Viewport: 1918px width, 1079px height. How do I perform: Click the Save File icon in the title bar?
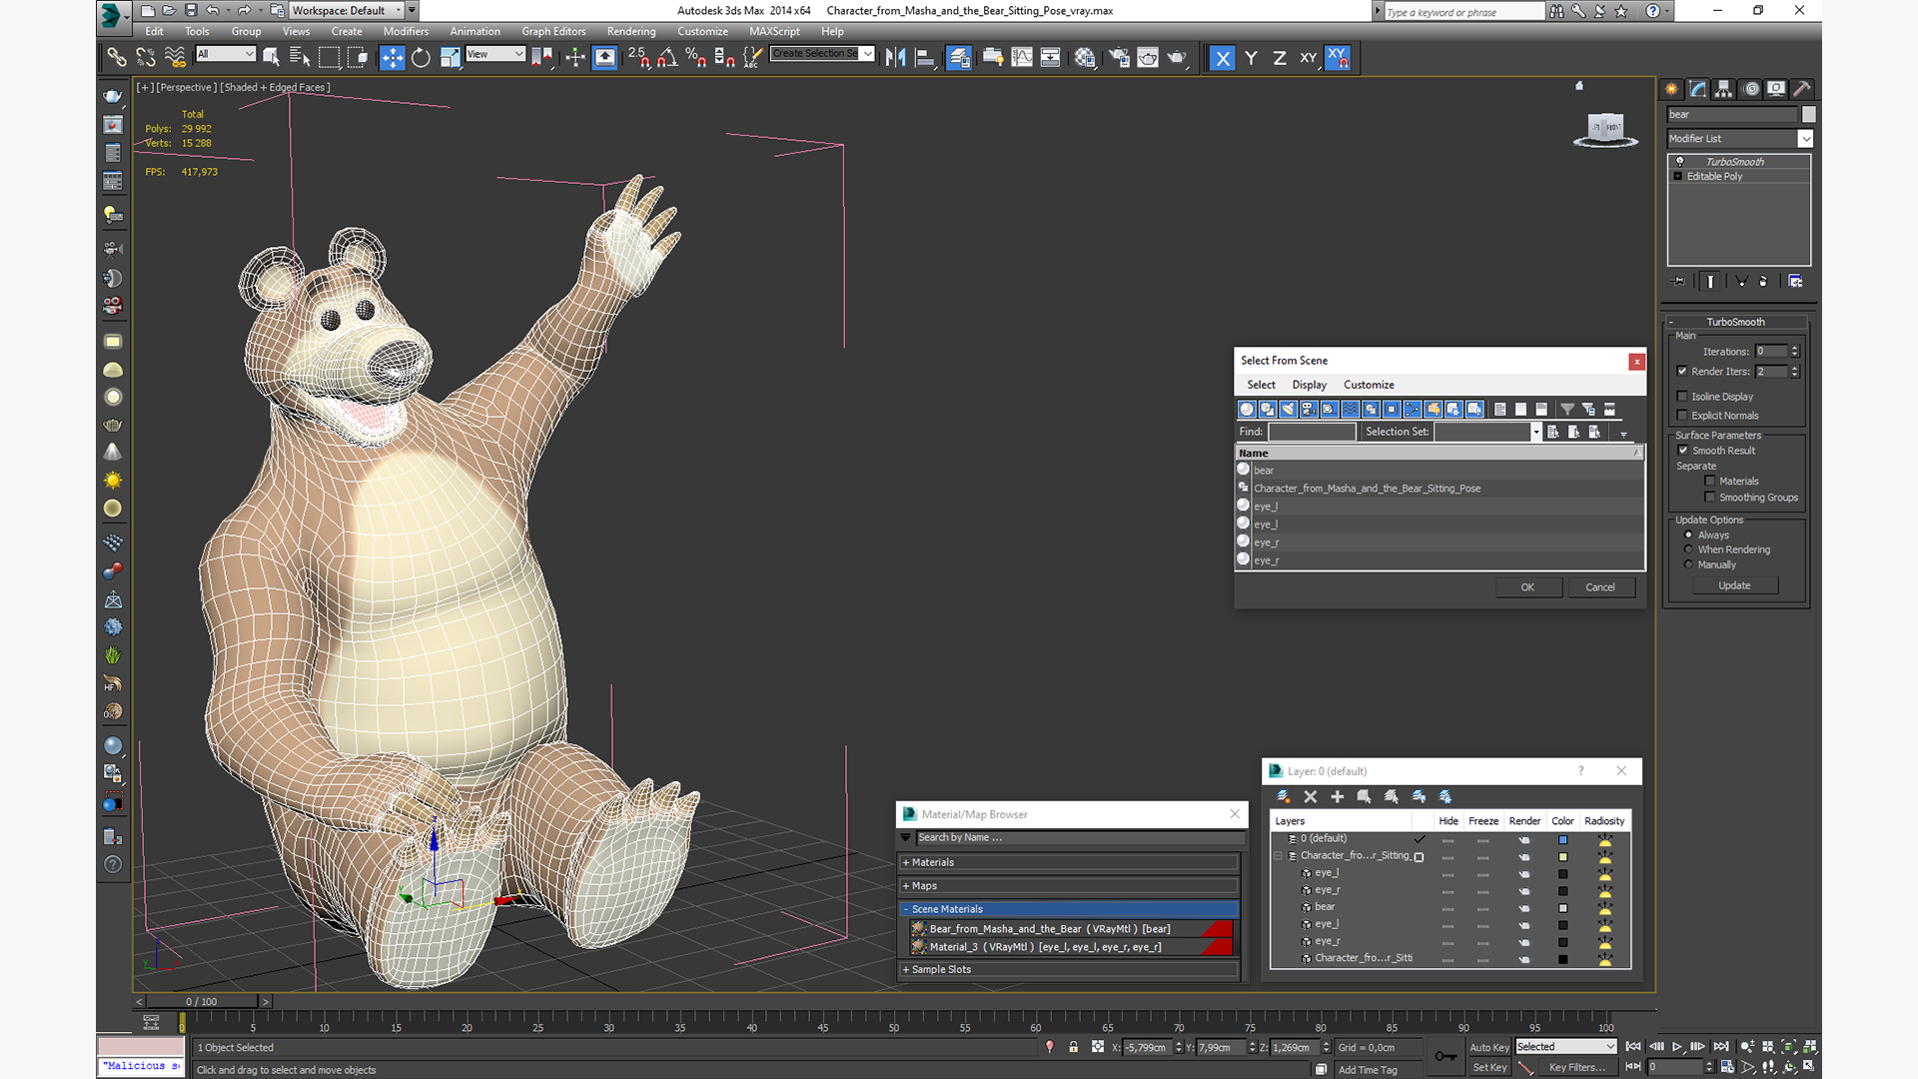190,10
